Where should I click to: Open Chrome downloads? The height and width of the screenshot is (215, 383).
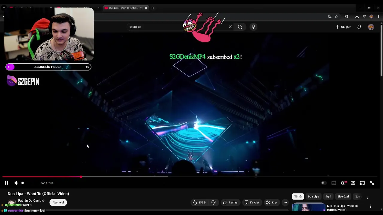click(357, 17)
